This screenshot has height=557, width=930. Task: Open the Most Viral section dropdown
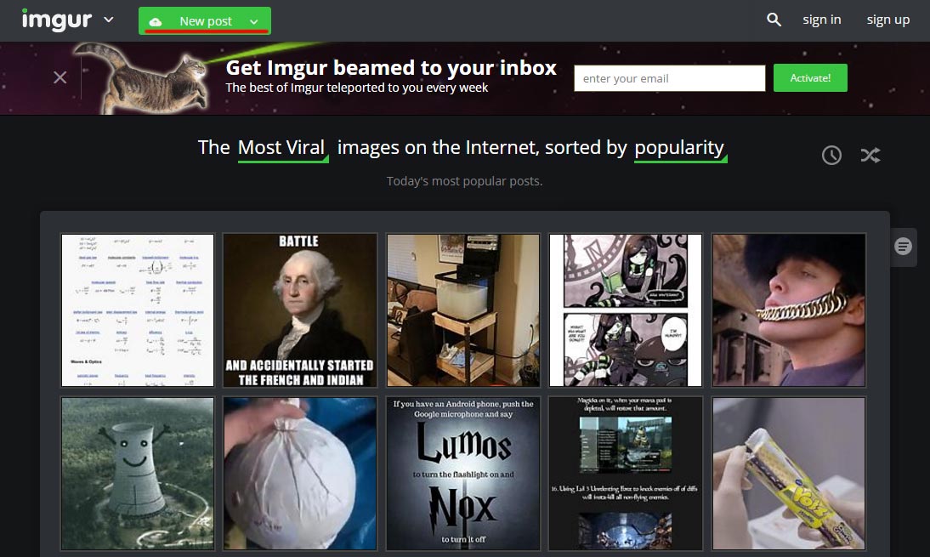click(282, 148)
